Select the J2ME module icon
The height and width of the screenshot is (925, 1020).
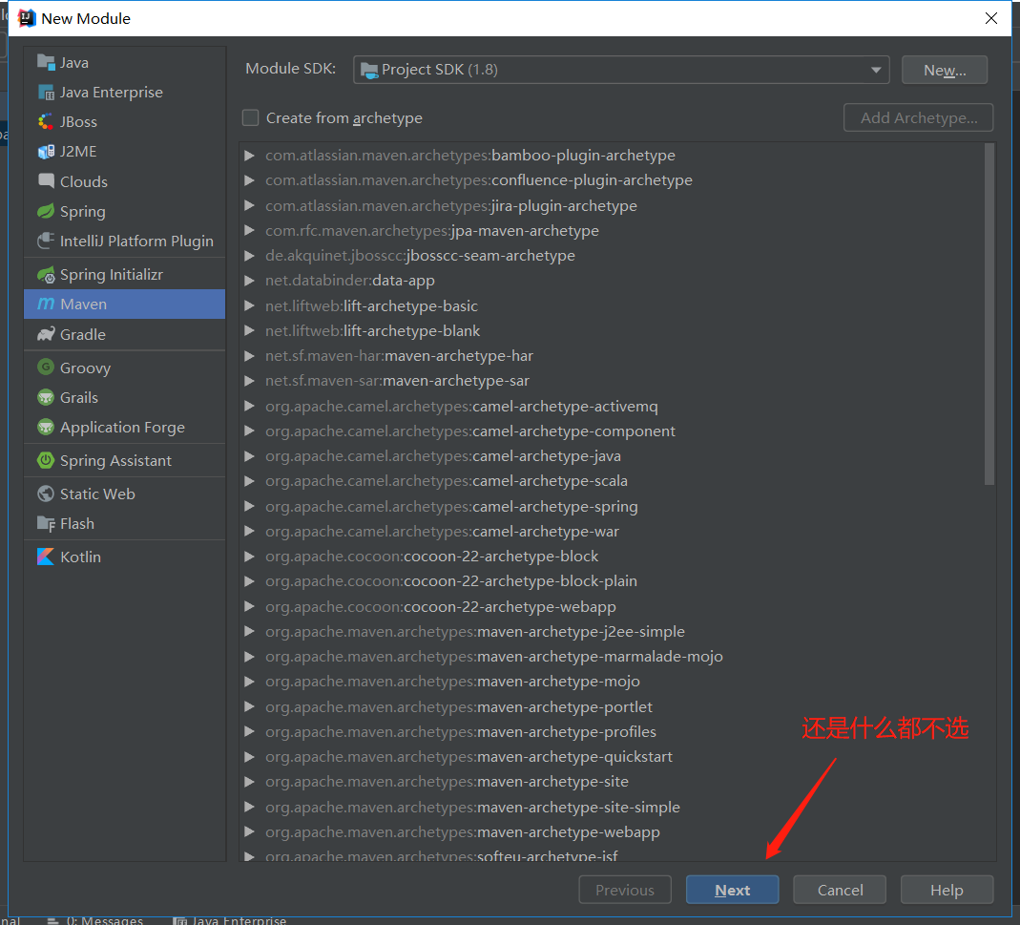(x=46, y=152)
